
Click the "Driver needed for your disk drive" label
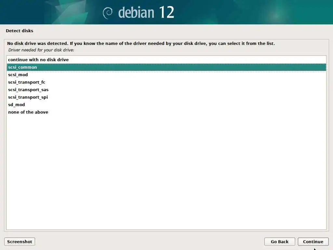click(41, 50)
